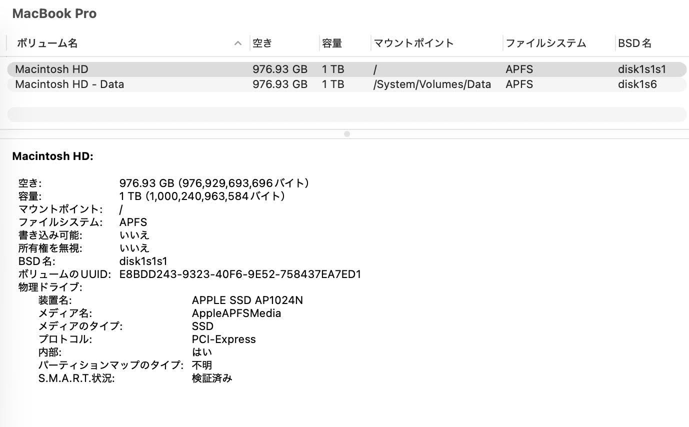Click the 検証済み S.M.A.R.T. status value

(212, 378)
